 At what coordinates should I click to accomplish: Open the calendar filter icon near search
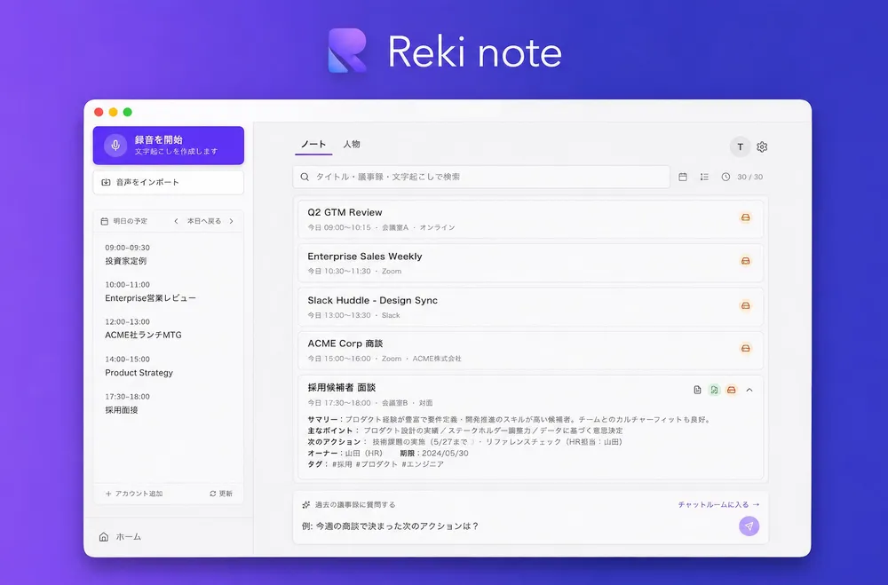coord(683,177)
